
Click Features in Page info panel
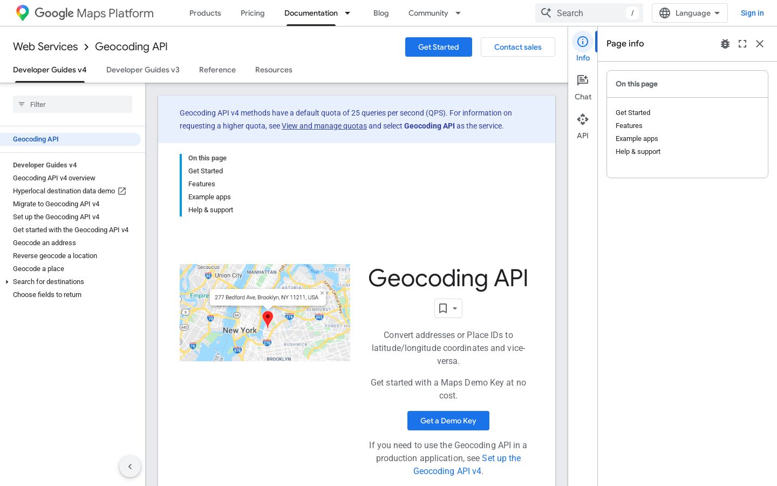point(629,126)
